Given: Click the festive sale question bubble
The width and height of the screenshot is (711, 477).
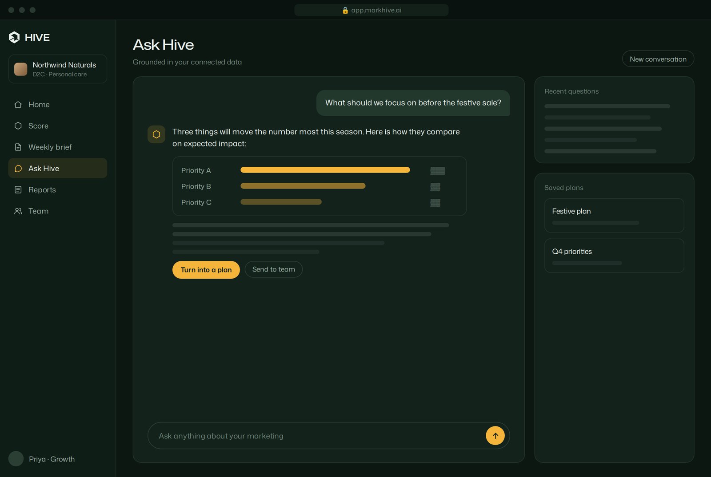Looking at the screenshot, I should (x=413, y=103).
